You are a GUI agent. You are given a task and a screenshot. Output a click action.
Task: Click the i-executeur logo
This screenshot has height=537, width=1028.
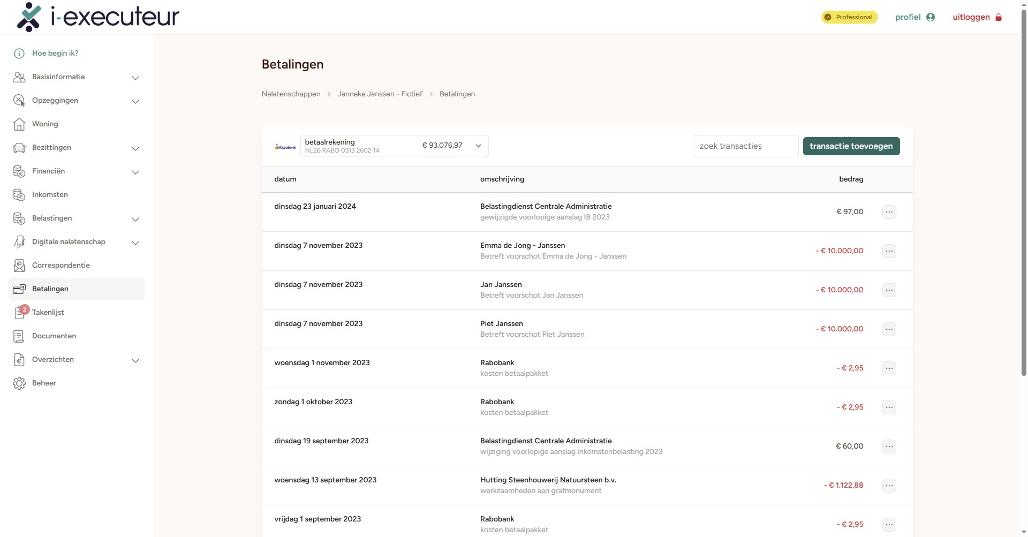(98, 17)
